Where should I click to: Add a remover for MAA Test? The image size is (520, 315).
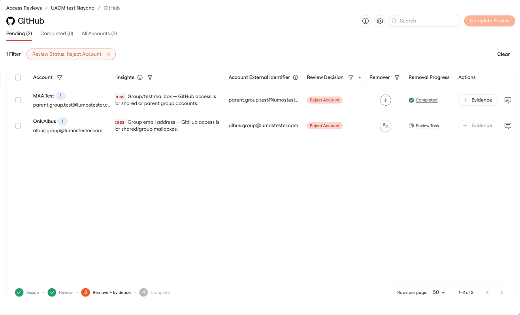pos(386,100)
